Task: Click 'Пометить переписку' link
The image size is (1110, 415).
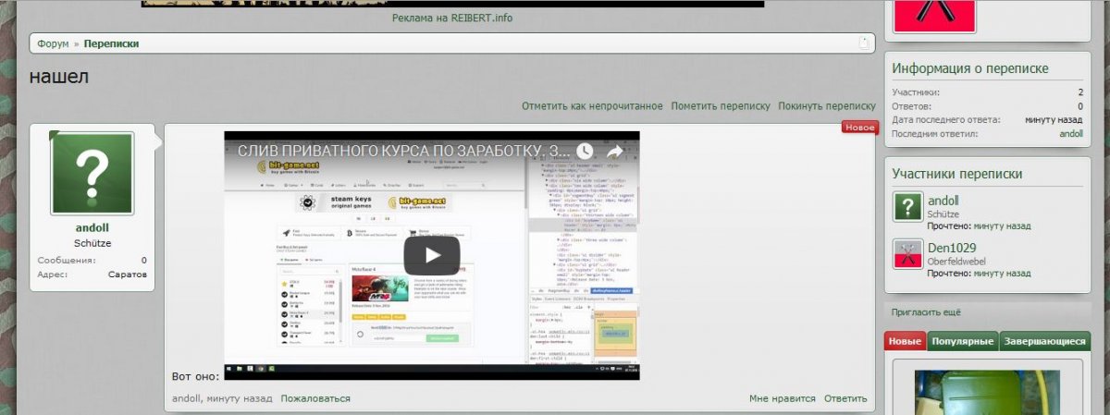Action: (721, 105)
